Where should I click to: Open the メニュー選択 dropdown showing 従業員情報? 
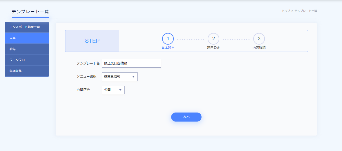point(120,77)
